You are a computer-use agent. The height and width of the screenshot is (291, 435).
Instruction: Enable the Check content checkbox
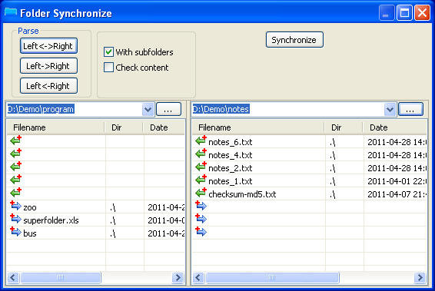point(108,67)
